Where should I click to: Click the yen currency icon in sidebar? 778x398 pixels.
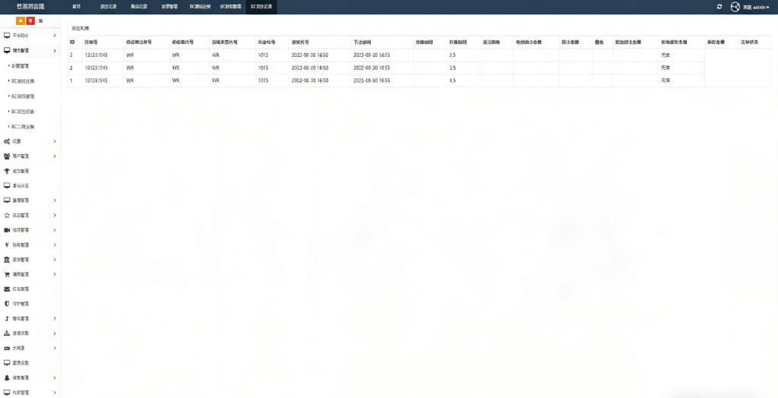pos(7,245)
